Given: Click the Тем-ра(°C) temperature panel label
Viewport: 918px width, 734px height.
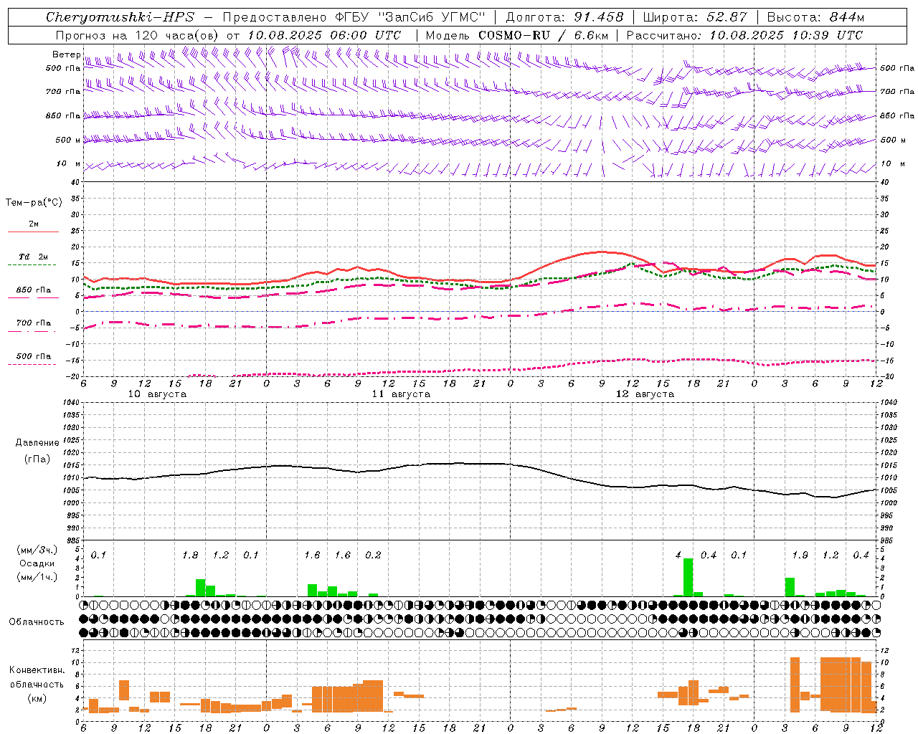Looking at the screenshot, I should coord(34,203).
